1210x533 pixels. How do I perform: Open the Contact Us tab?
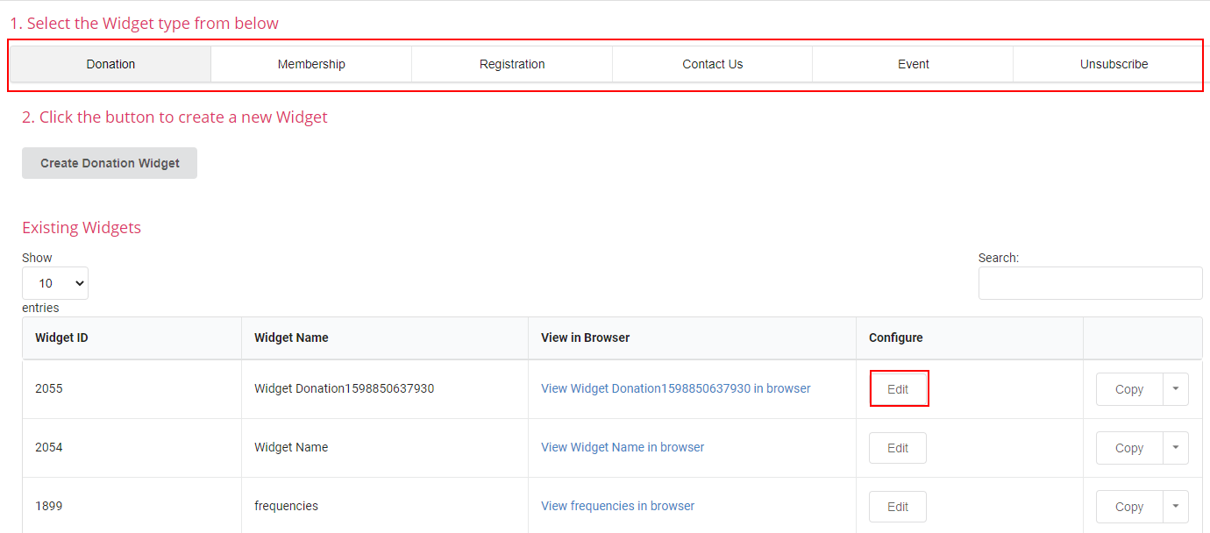pyautogui.click(x=713, y=64)
